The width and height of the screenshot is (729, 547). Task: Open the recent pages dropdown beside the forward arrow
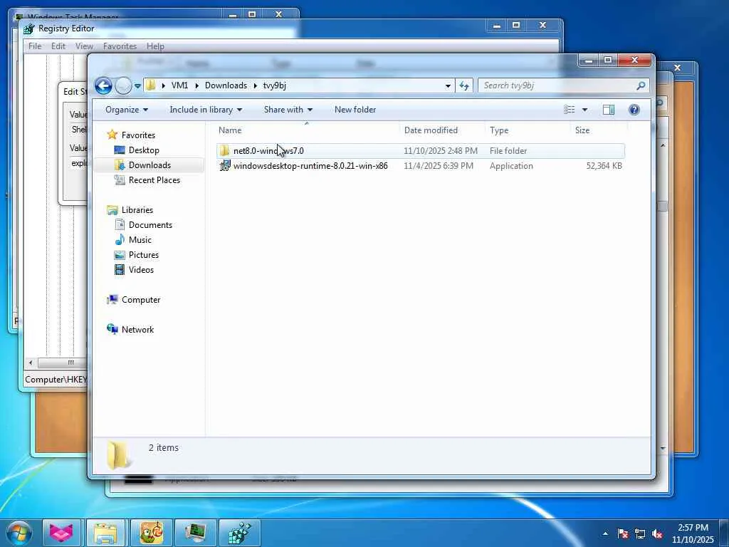137,86
